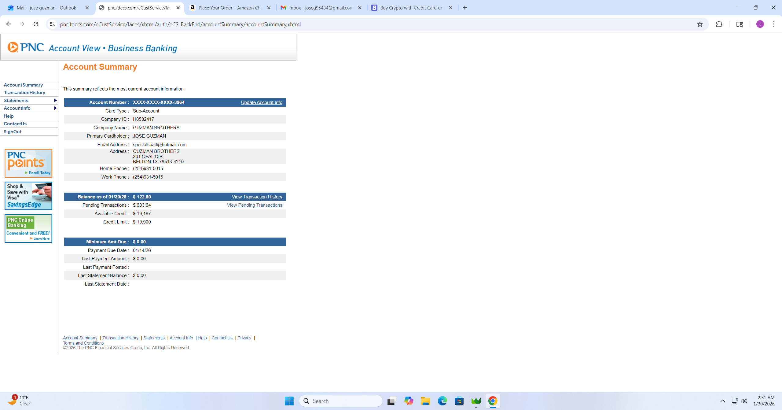Click the profile avatar J icon

click(760, 24)
